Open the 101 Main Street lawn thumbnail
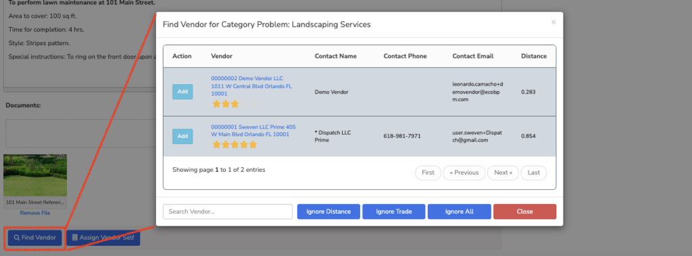The image size is (692, 256). coord(35,175)
